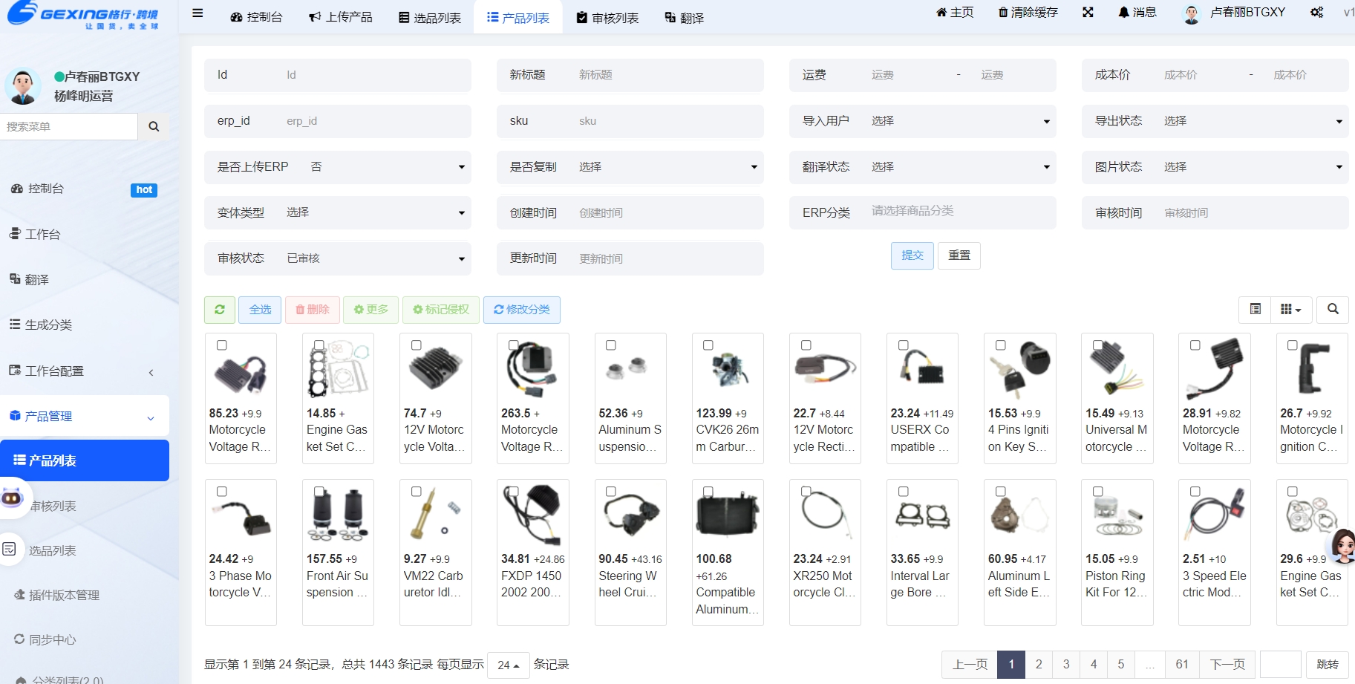This screenshot has height=684, width=1355.
Task: Open the notifications bell 消息
Action: [1137, 13]
